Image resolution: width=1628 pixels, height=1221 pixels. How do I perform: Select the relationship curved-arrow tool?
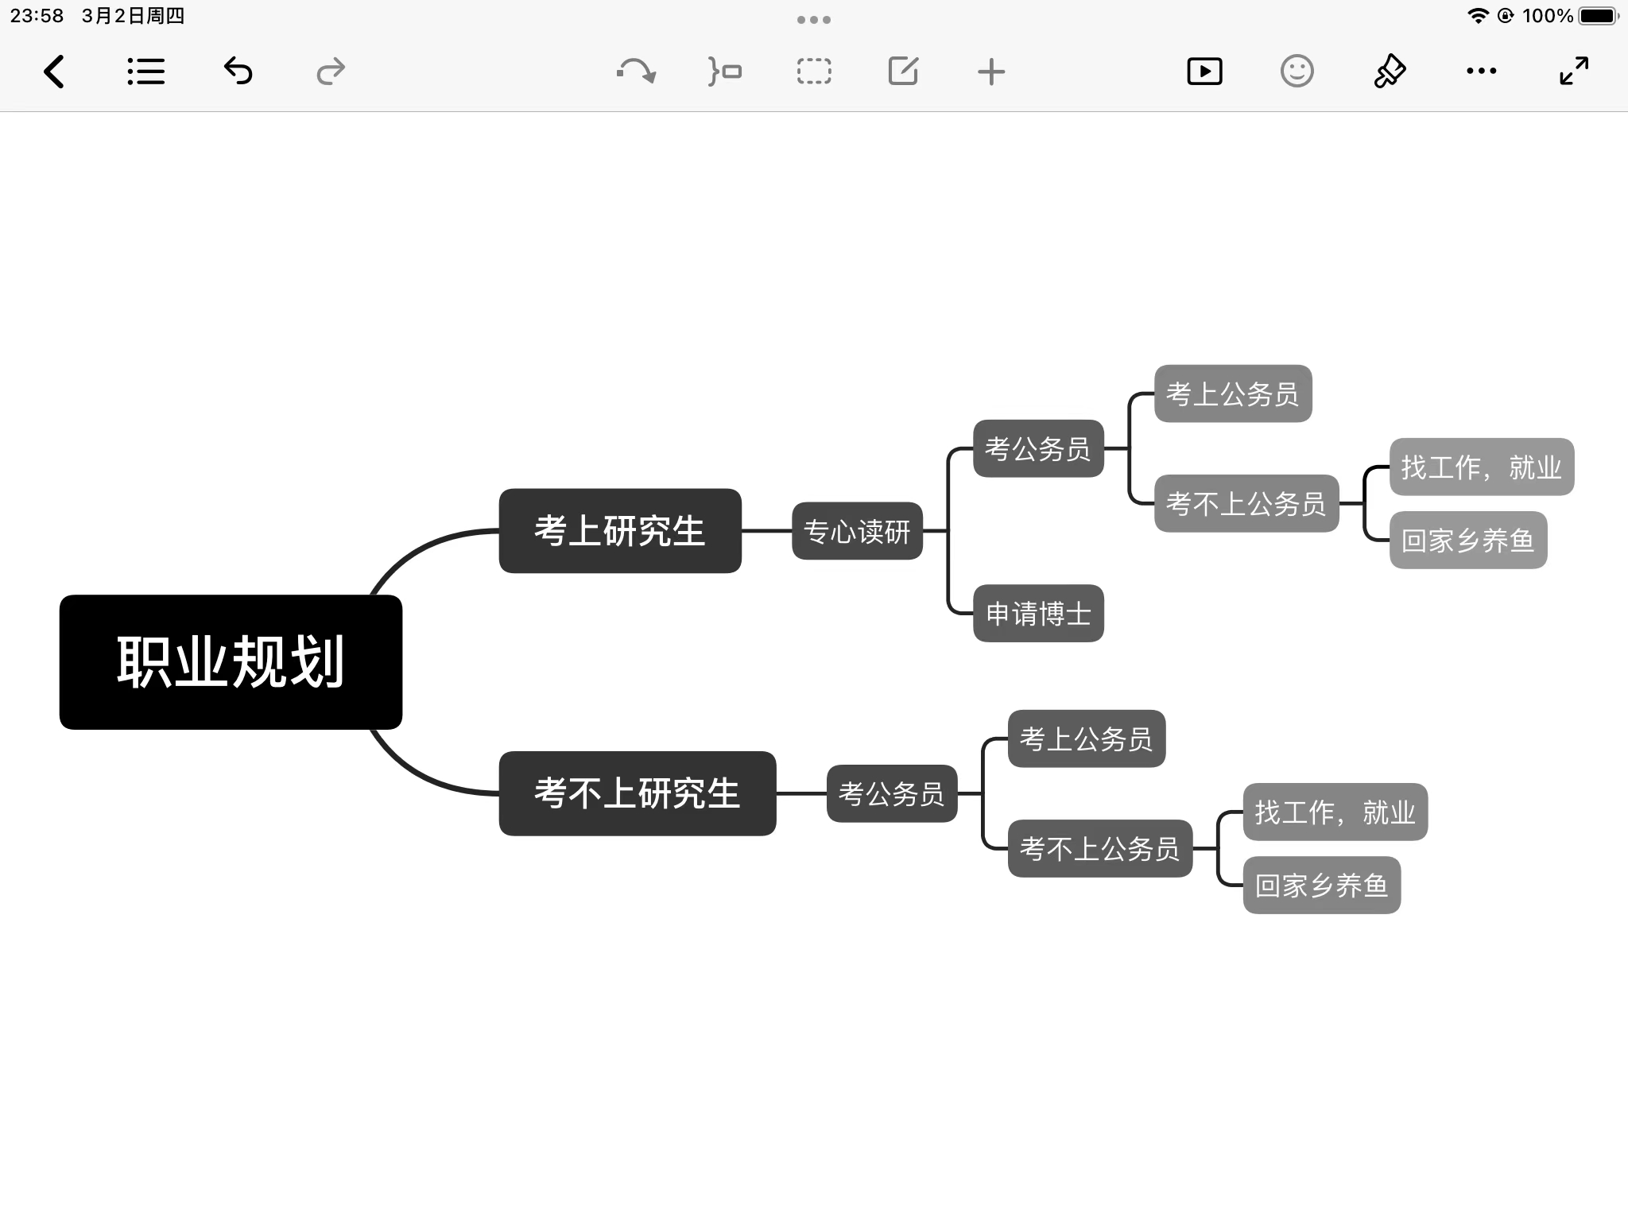[636, 72]
